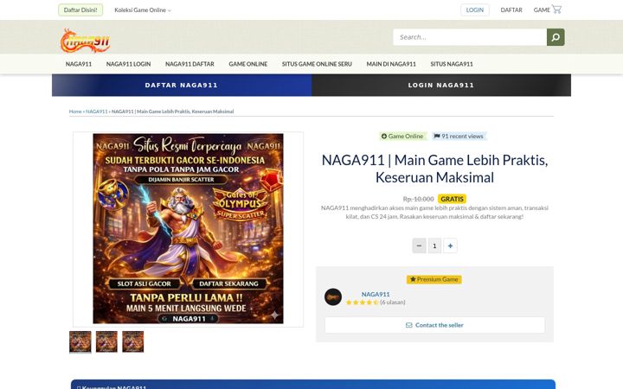Image resolution: width=623 pixels, height=389 pixels.
Task: Go to Home in breadcrumb
Action: point(75,112)
